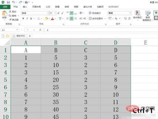This screenshot has width=158, height=119.
Task: Expand the fill color dropdown arrow
Action: pyautogui.click(x=49, y=18)
